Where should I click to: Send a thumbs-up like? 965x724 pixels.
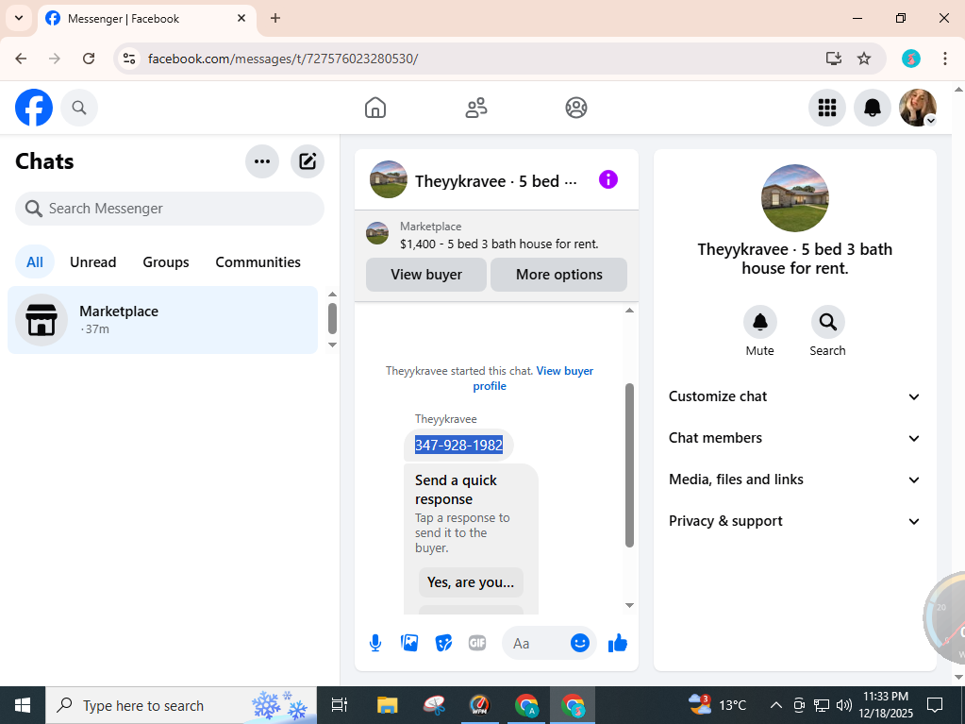pyautogui.click(x=617, y=644)
